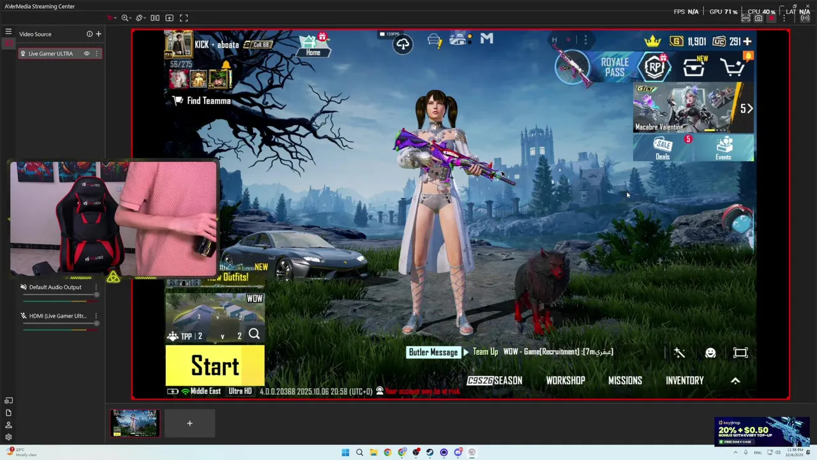Open the map mode search magnifier

point(254,334)
